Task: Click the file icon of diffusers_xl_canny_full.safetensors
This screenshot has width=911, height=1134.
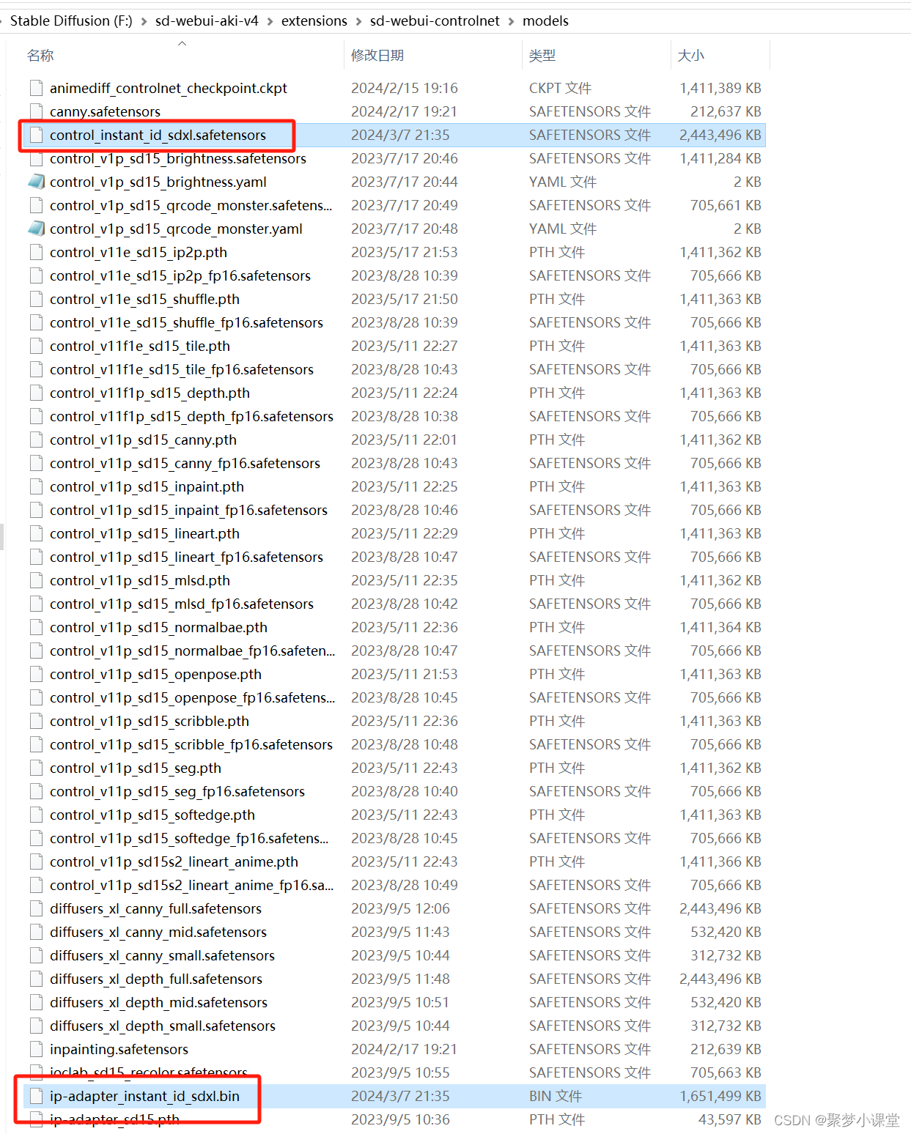Action: [36, 908]
